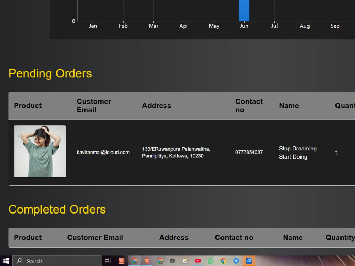This screenshot has width=355, height=266.
Task: Click the Mar label on chart axis
Action: click(153, 26)
